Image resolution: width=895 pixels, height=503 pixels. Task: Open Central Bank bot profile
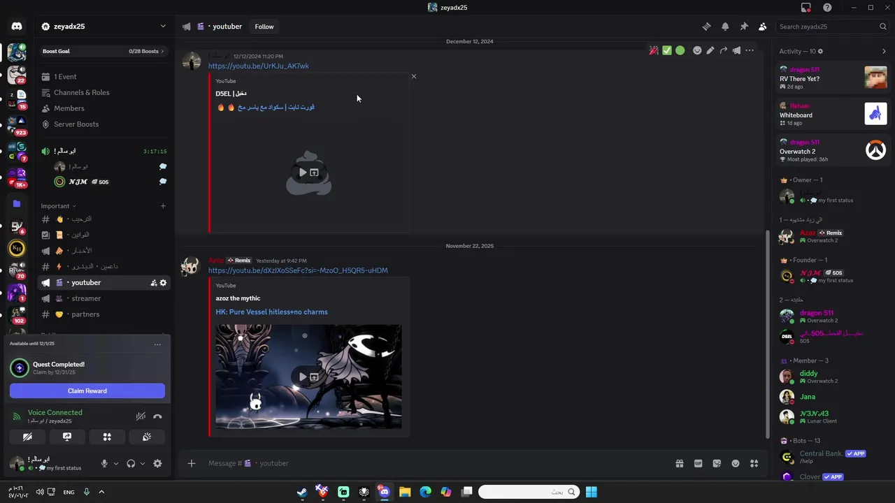pos(833,457)
